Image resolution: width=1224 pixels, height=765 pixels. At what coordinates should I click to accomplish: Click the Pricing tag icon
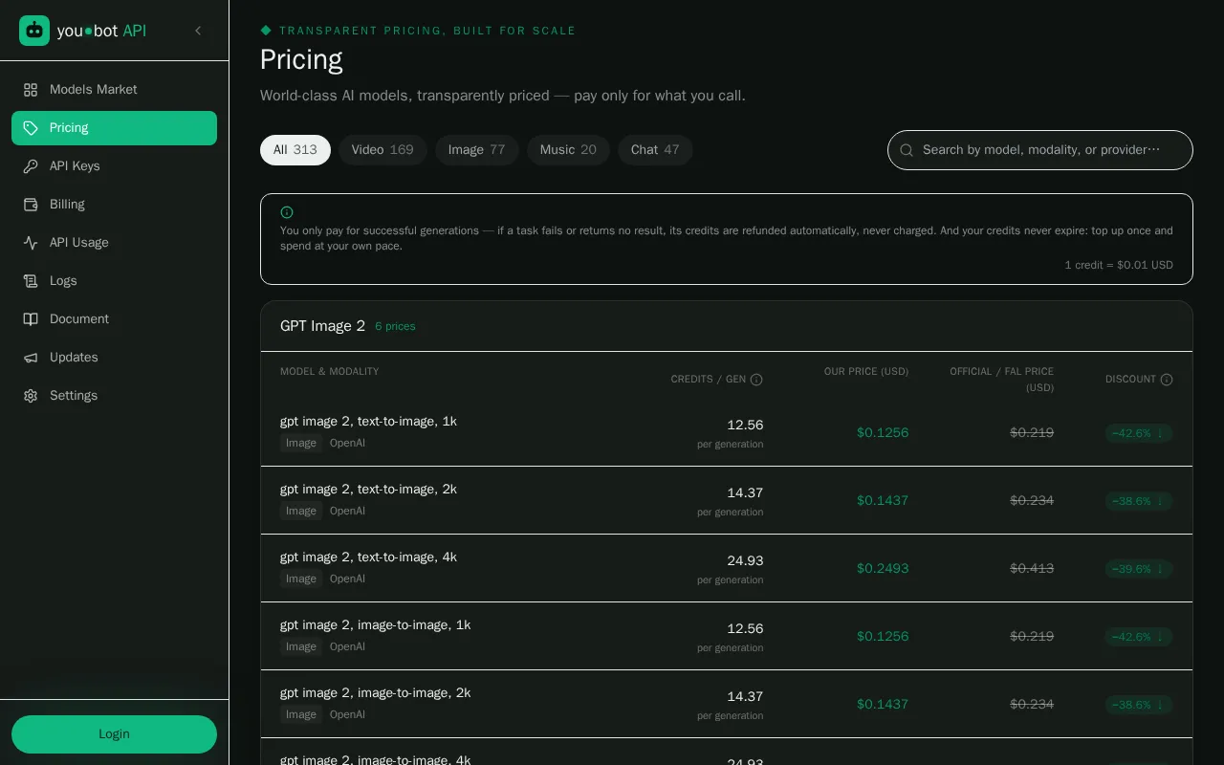[31, 127]
